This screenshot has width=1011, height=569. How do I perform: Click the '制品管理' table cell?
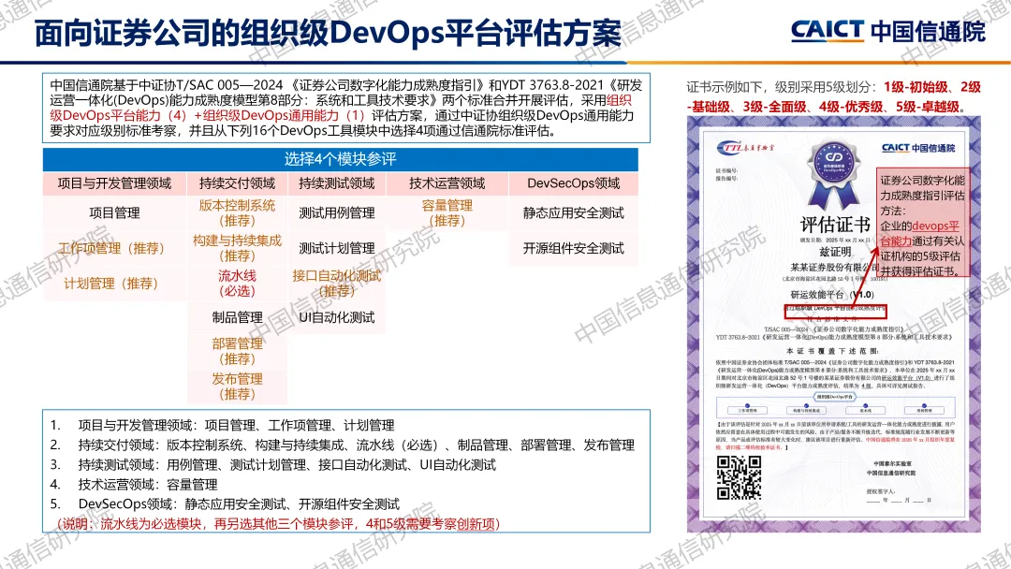pos(237,317)
